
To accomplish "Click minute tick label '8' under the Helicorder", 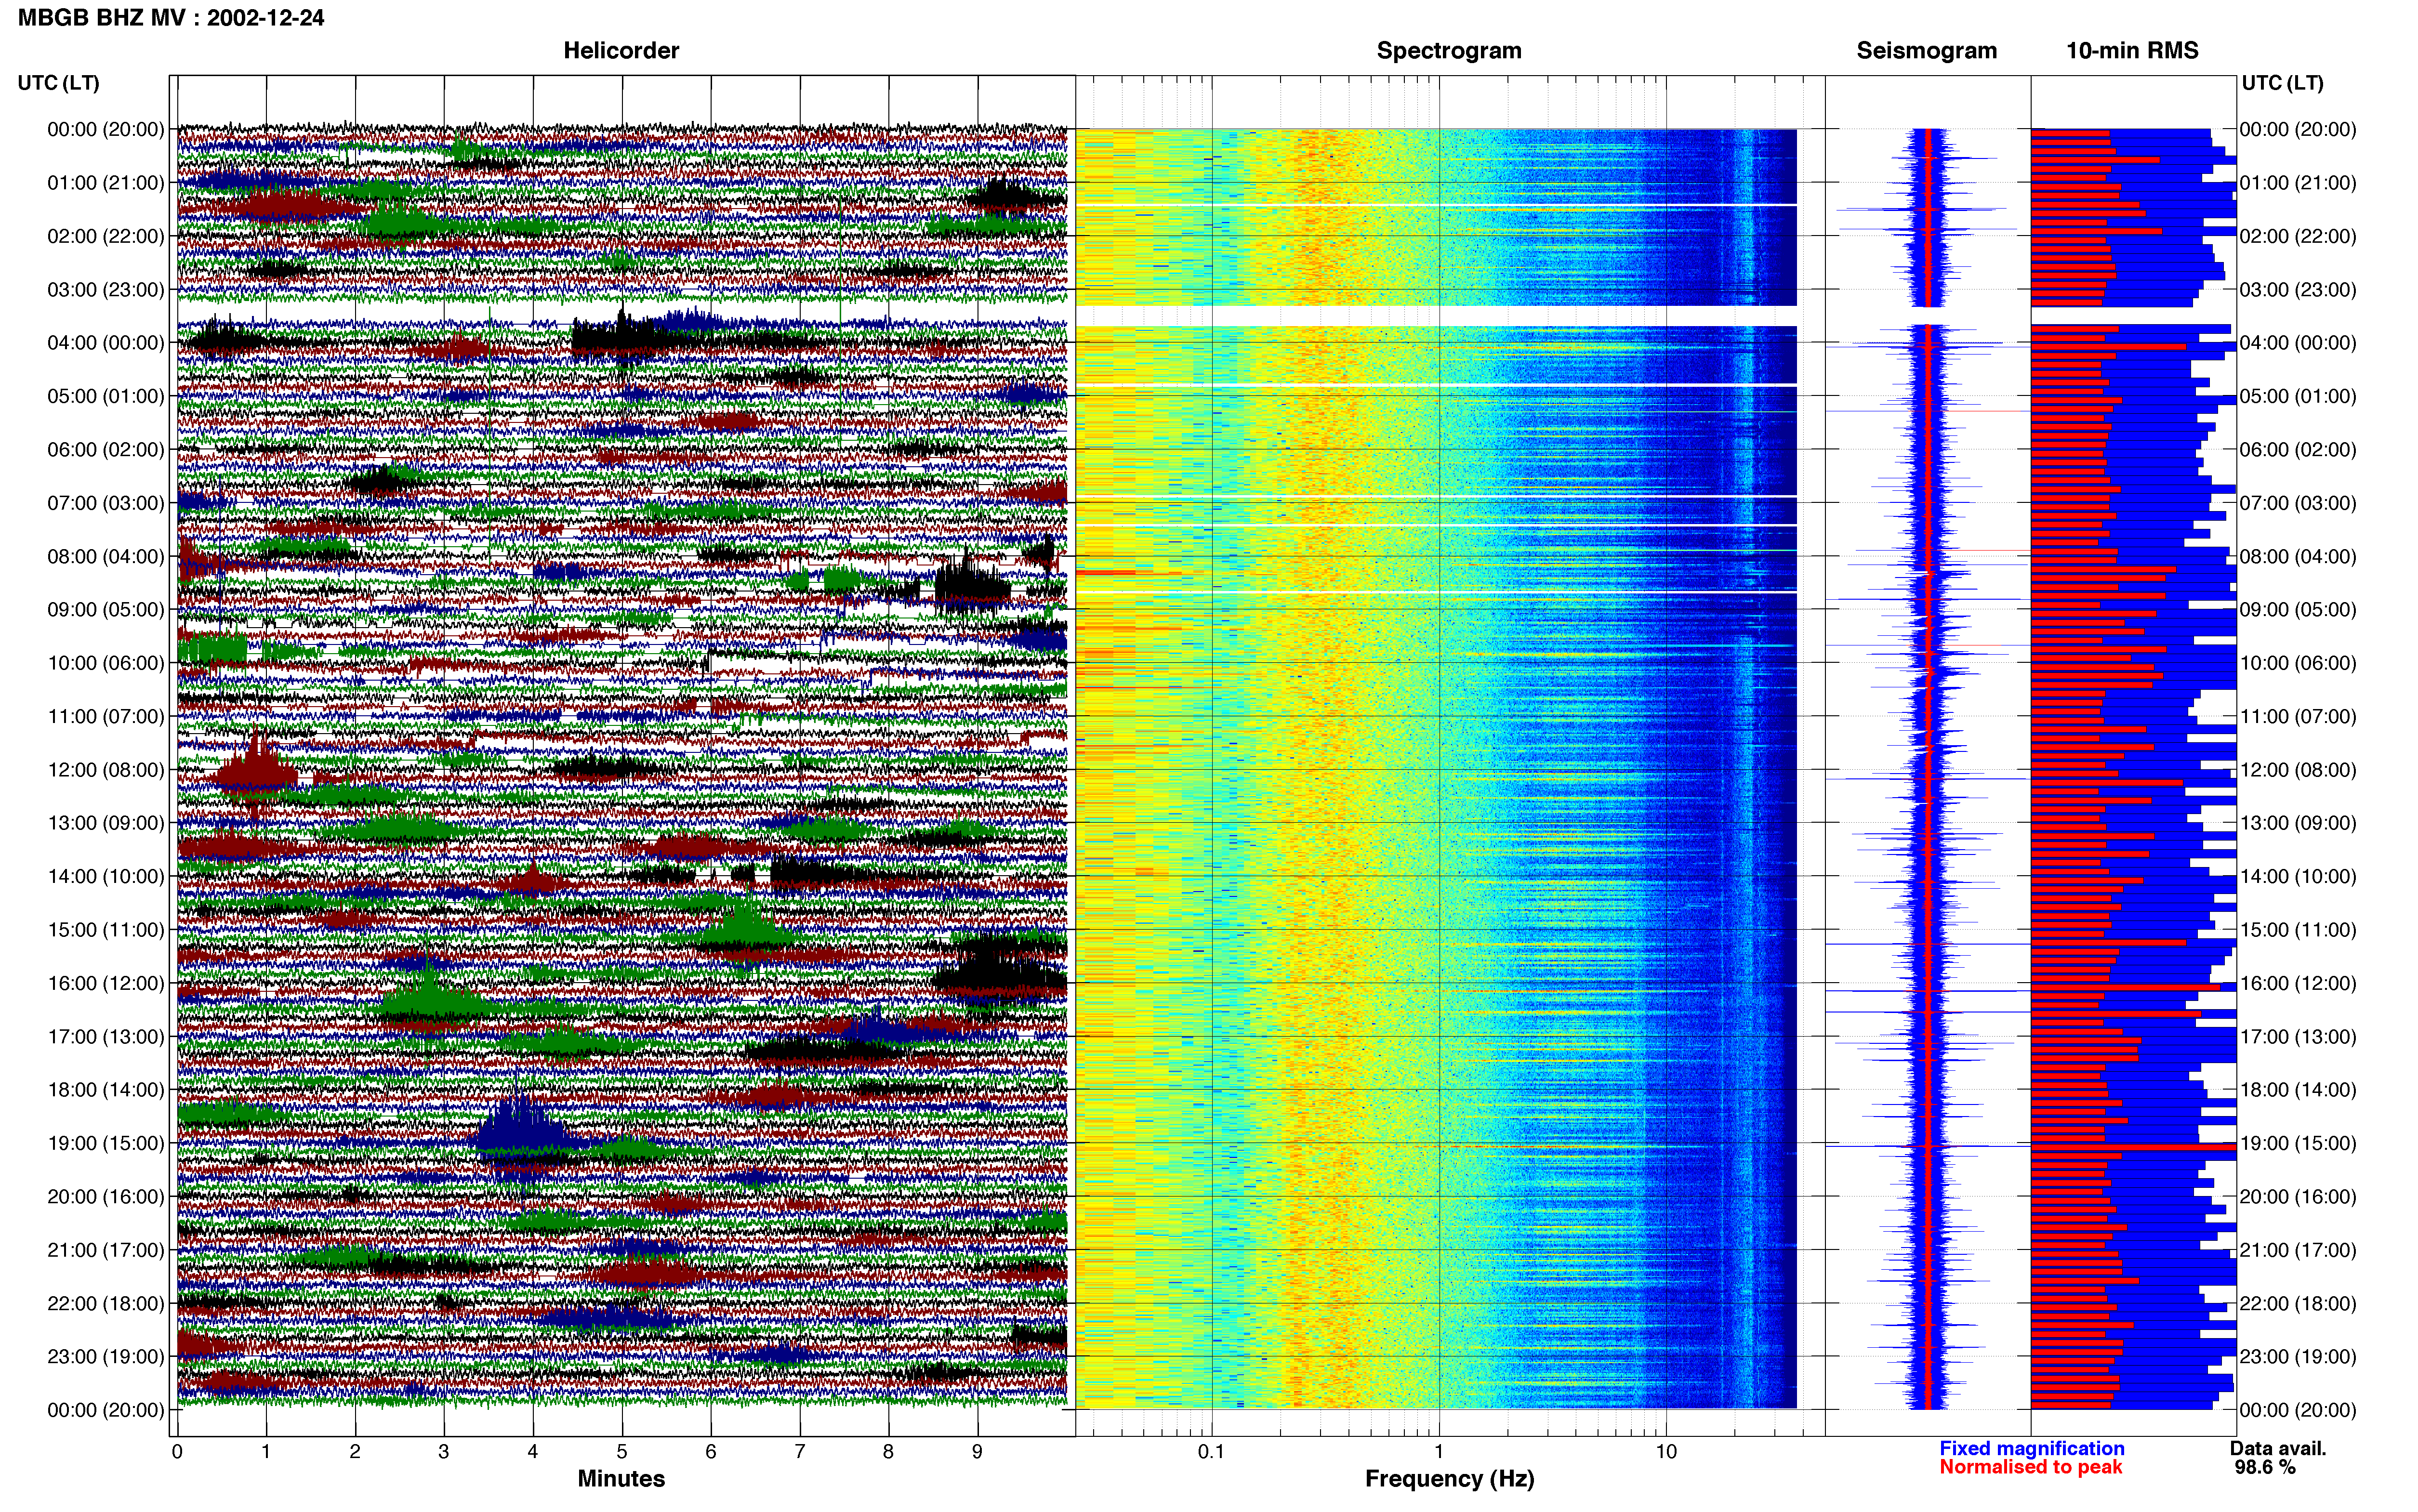I will coord(888,1452).
